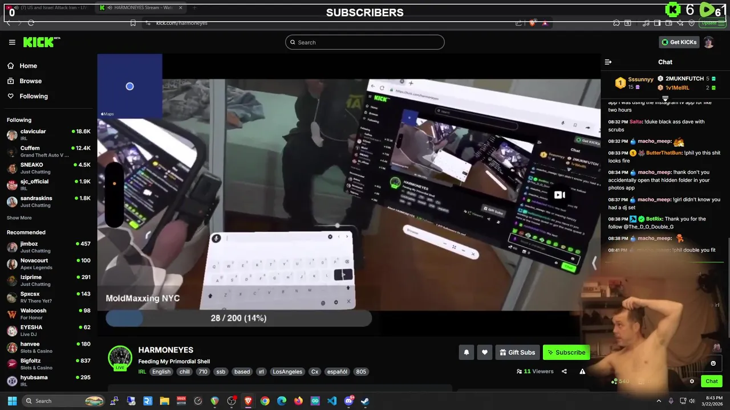Open the user profile avatar menu
This screenshot has height=410, width=730.
point(708,42)
